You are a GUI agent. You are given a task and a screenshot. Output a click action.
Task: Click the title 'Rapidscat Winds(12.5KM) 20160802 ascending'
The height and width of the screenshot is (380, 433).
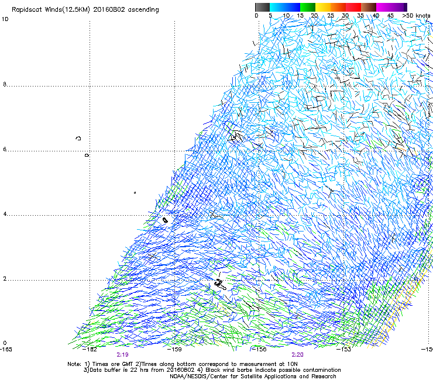pos(85,10)
